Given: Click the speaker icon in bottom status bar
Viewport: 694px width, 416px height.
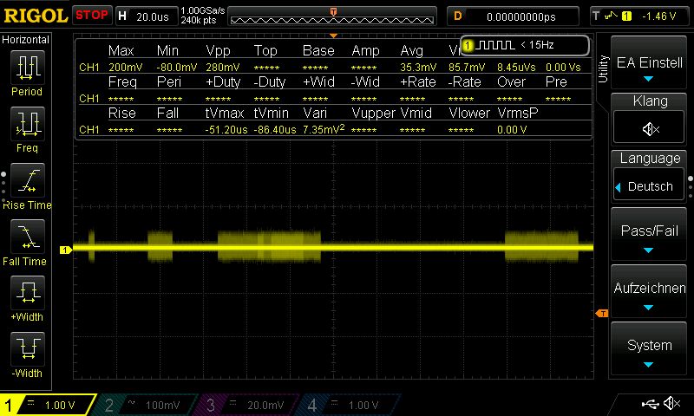Looking at the screenshot, I should click(x=671, y=404).
